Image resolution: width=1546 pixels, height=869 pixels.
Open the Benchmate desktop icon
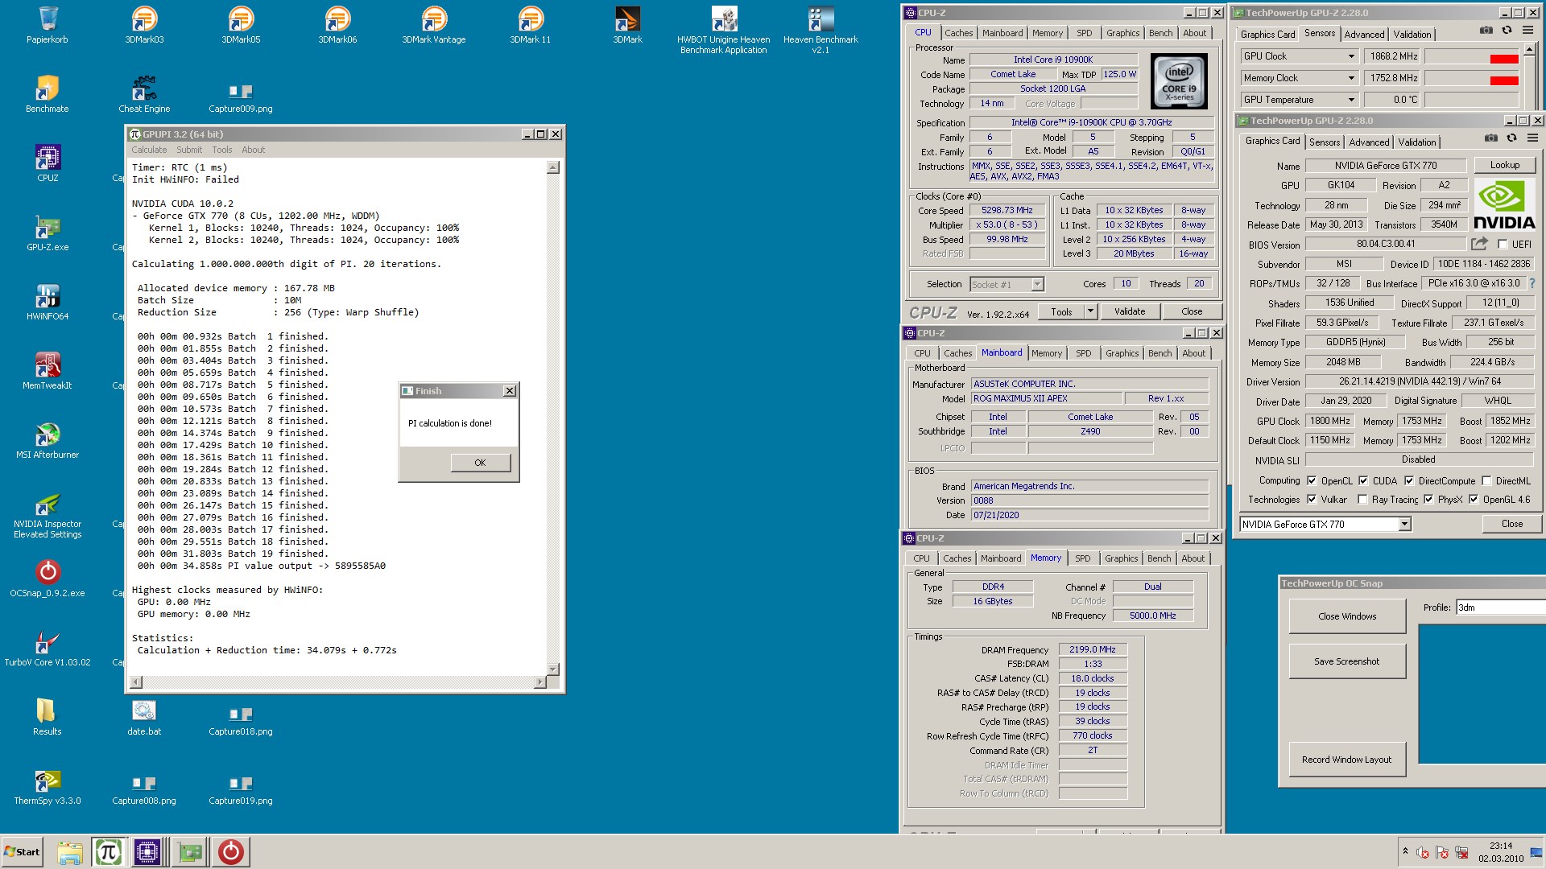point(48,93)
